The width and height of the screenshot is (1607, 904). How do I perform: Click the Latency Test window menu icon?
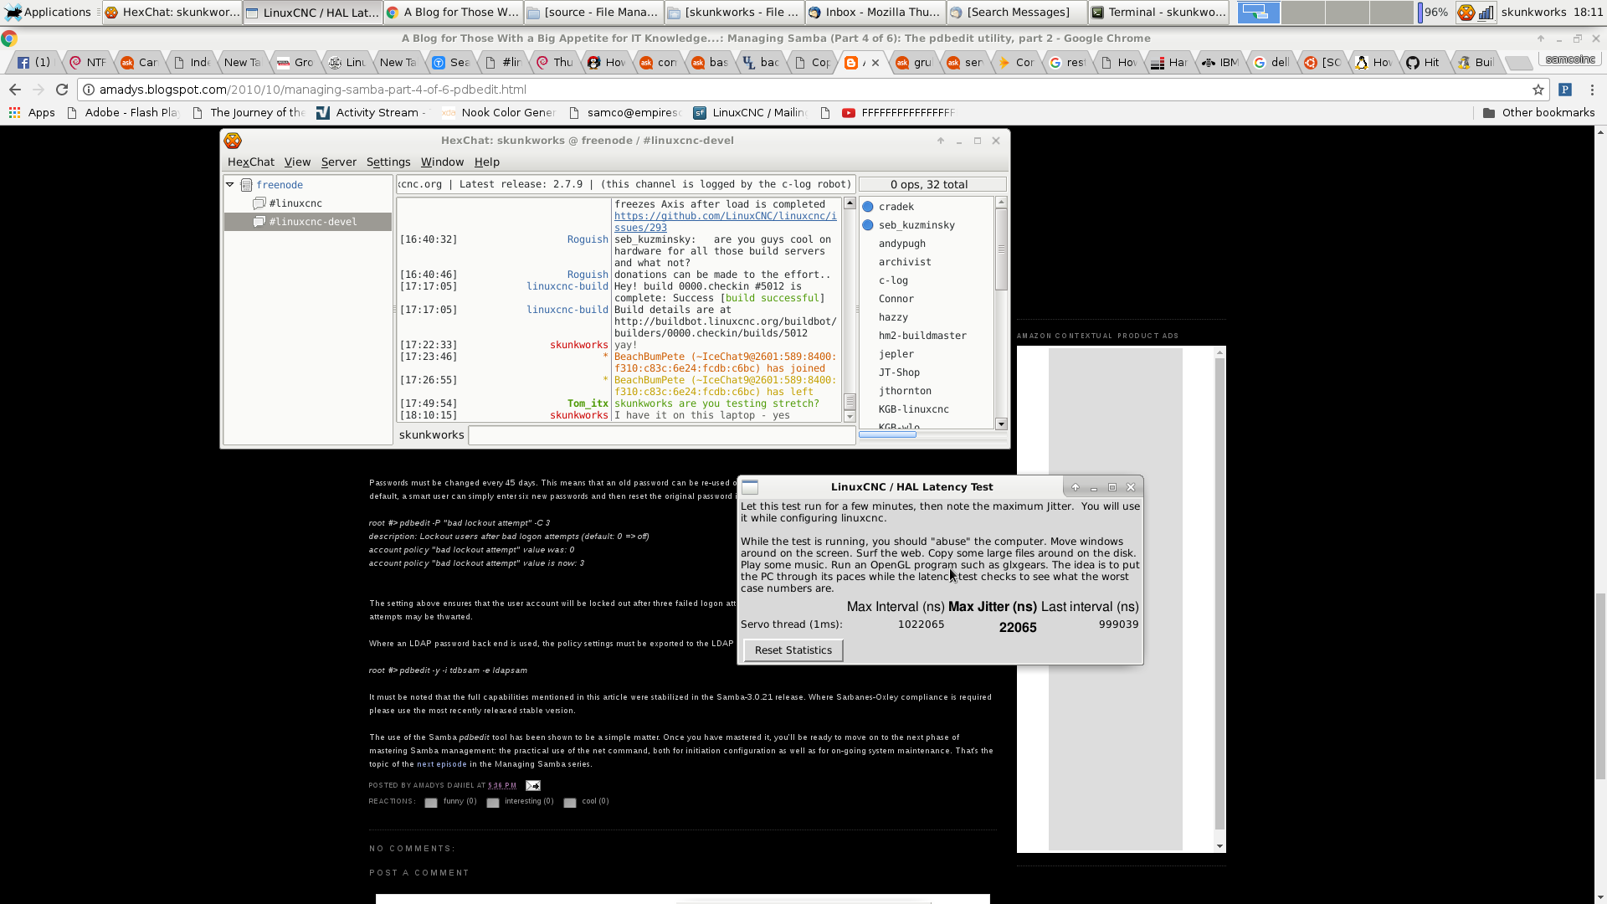(750, 487)
